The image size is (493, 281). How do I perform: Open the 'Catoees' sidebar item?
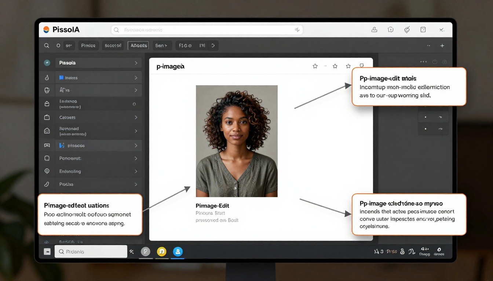[x=98, y=117]
